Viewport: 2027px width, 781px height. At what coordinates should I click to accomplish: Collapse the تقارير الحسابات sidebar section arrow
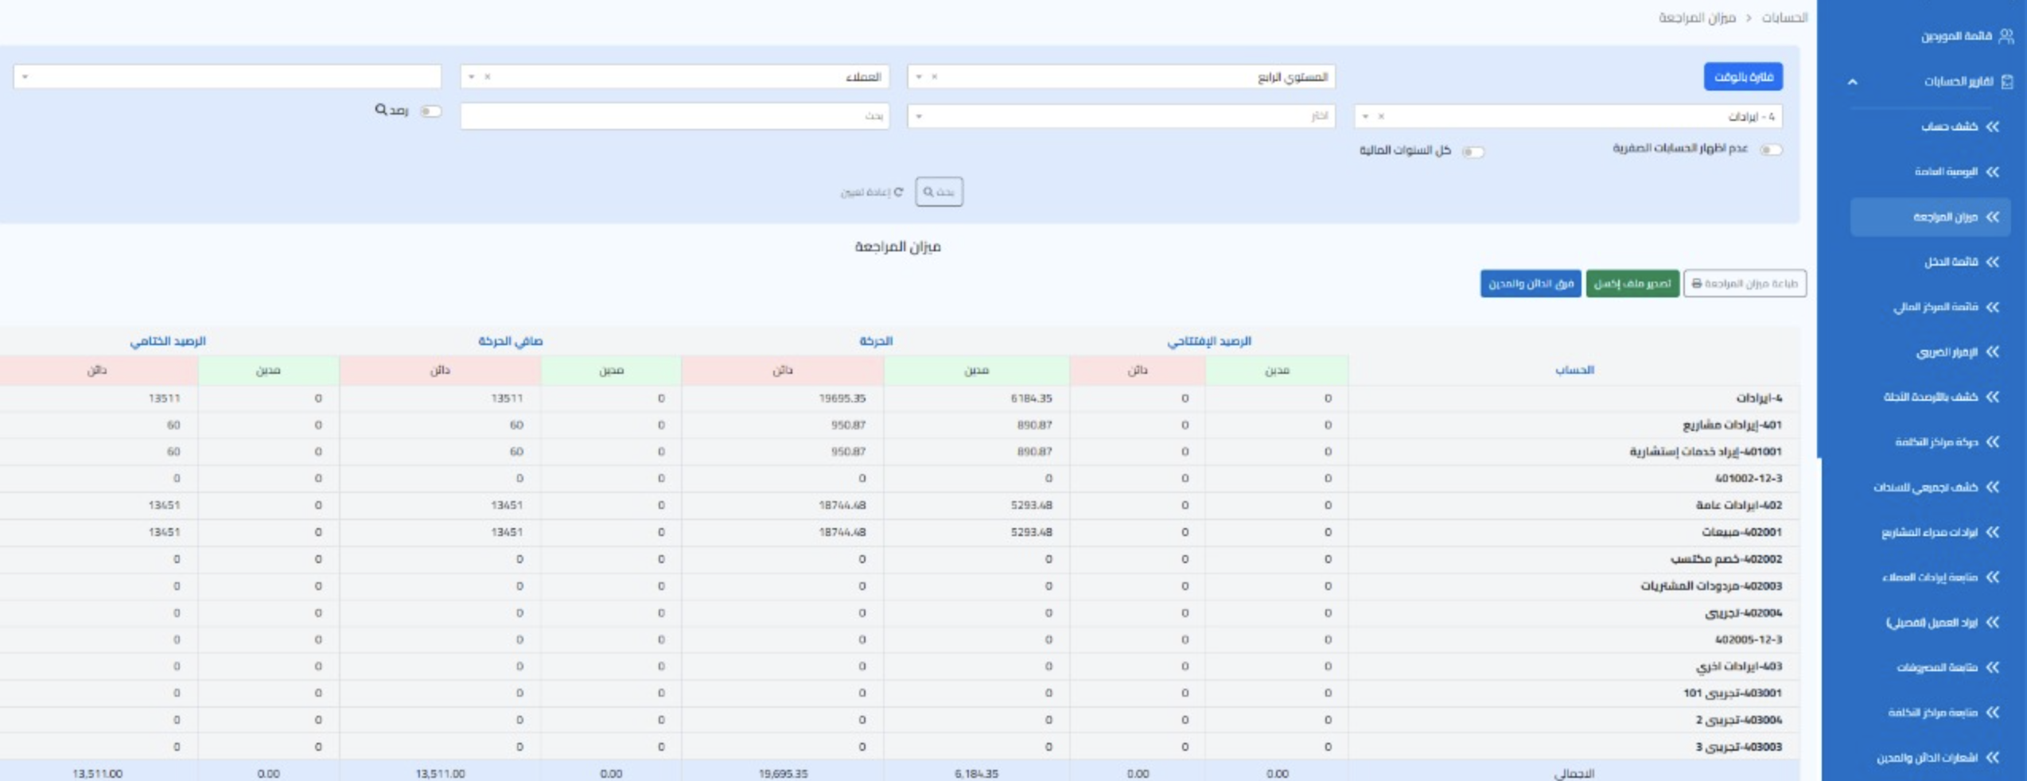pyautogui.click(x=1853, y=82)
